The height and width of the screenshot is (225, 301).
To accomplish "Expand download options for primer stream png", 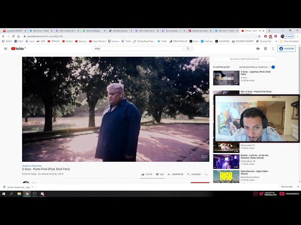I will 32,187.
